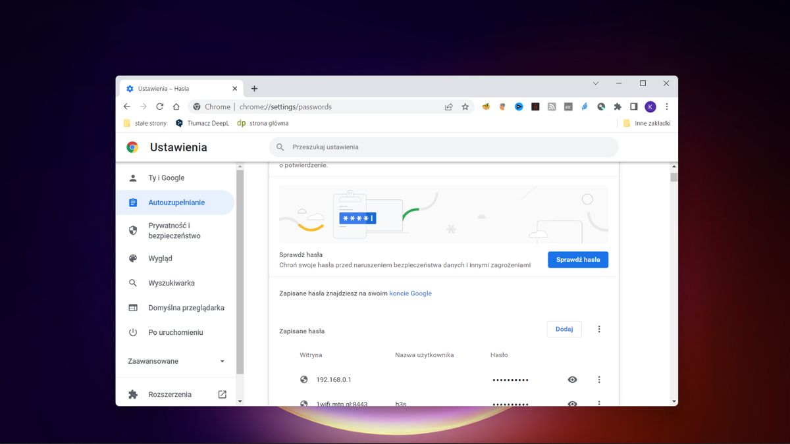Open the Google profile avatar menu
This screenshot has height=444, width=790.
pyautogui.click(x=650, y=106)
